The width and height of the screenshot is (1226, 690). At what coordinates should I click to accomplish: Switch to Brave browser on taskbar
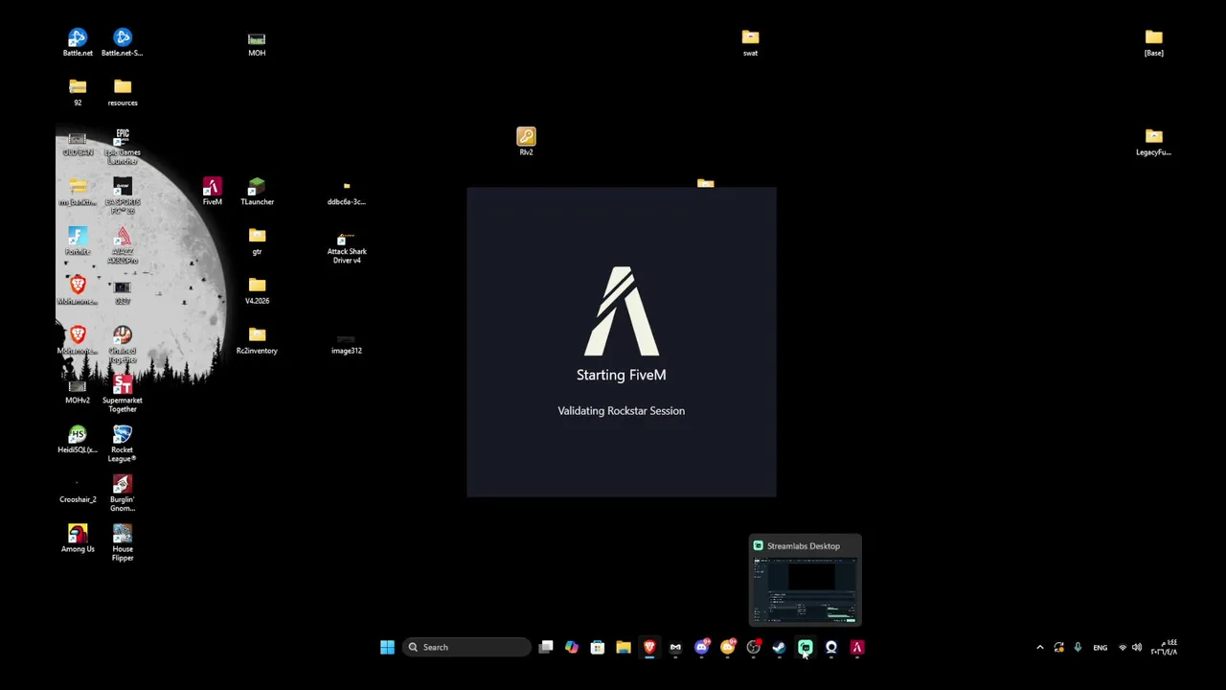[649, 647]
